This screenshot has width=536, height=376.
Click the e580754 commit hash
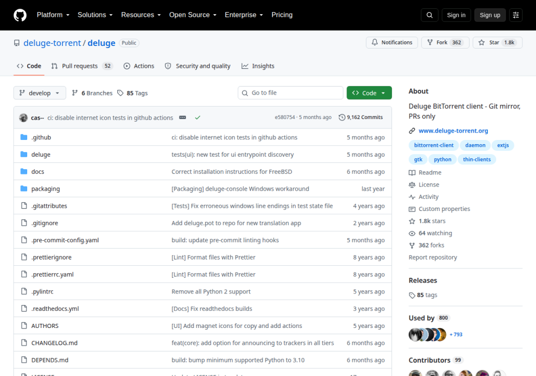(285, 118)
